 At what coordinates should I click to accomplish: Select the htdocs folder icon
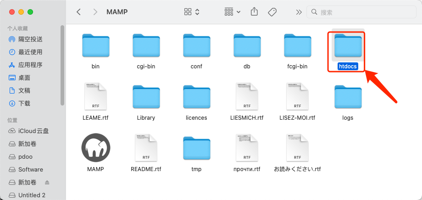pyautogui.click(x=348, y=45)
